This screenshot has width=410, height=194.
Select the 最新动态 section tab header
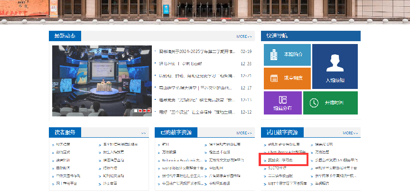point(65,36)
